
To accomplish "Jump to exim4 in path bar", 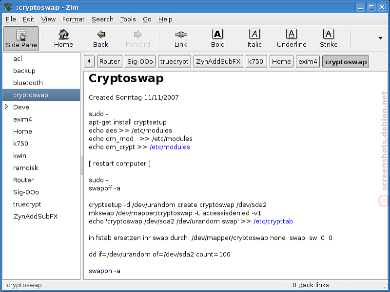I will (308, 62).
